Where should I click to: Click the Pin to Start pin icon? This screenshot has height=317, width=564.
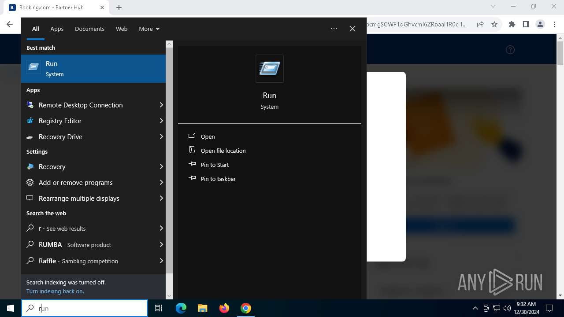pos(192,164)
